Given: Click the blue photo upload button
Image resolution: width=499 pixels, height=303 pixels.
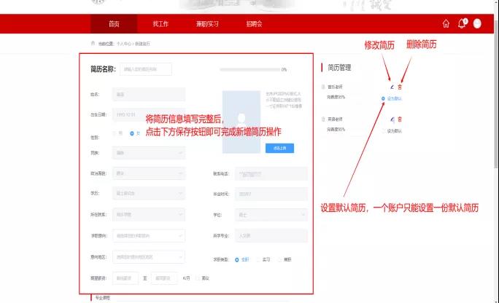Looking at the screenshot, I should tap(279, 148).
